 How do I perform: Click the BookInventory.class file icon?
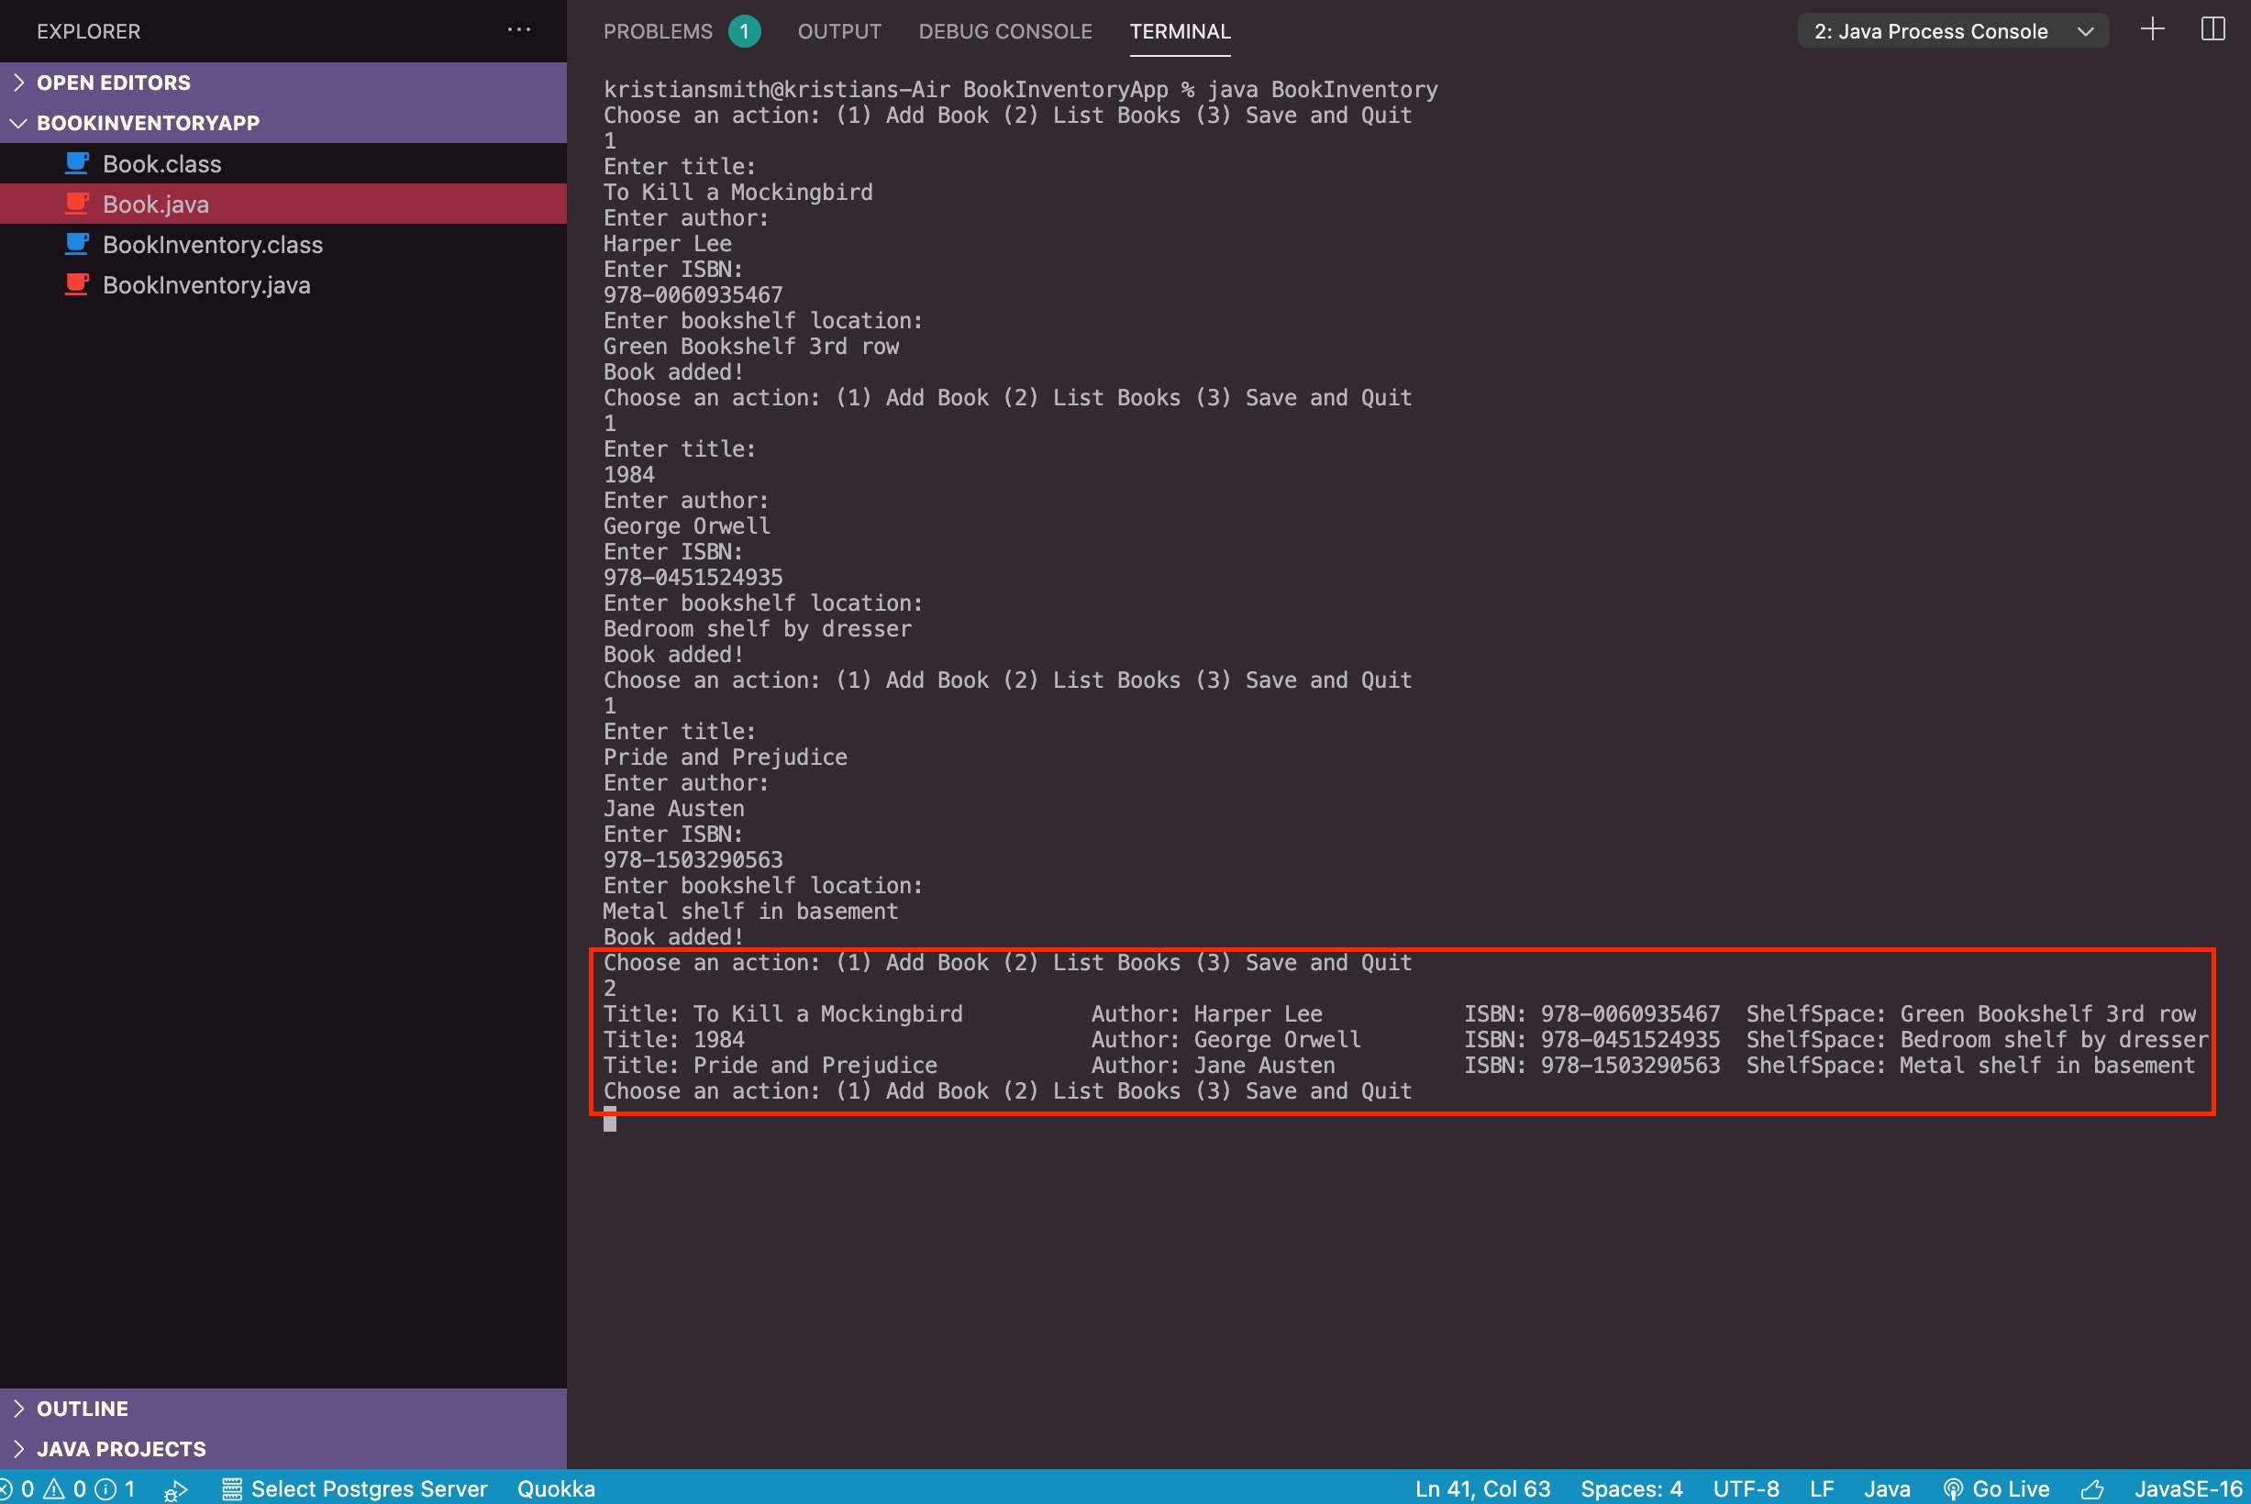click(x=77, y=244)
